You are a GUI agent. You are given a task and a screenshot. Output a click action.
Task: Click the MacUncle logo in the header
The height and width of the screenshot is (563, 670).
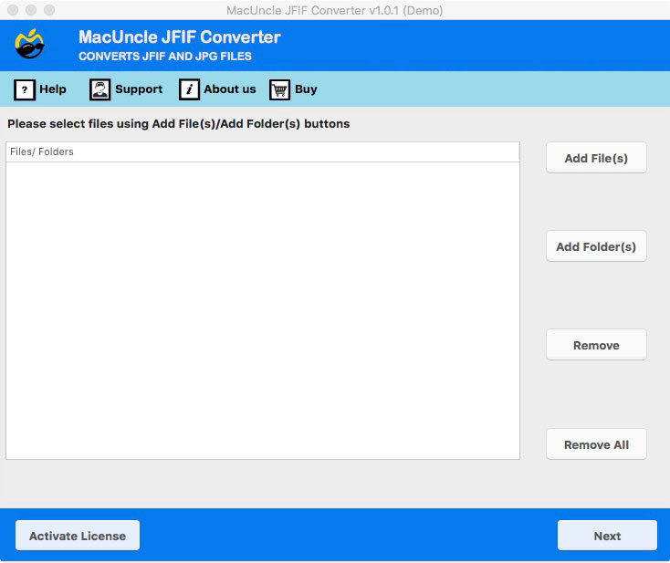pos(29,45)
